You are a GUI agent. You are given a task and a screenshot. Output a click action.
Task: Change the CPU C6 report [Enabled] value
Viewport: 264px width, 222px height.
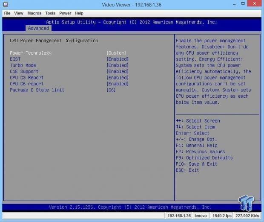118,84
